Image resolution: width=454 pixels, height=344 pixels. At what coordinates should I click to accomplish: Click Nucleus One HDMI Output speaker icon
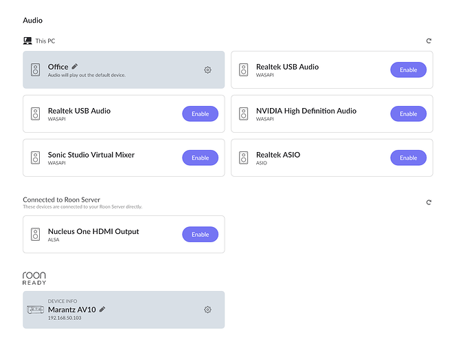tap(36, 235)
